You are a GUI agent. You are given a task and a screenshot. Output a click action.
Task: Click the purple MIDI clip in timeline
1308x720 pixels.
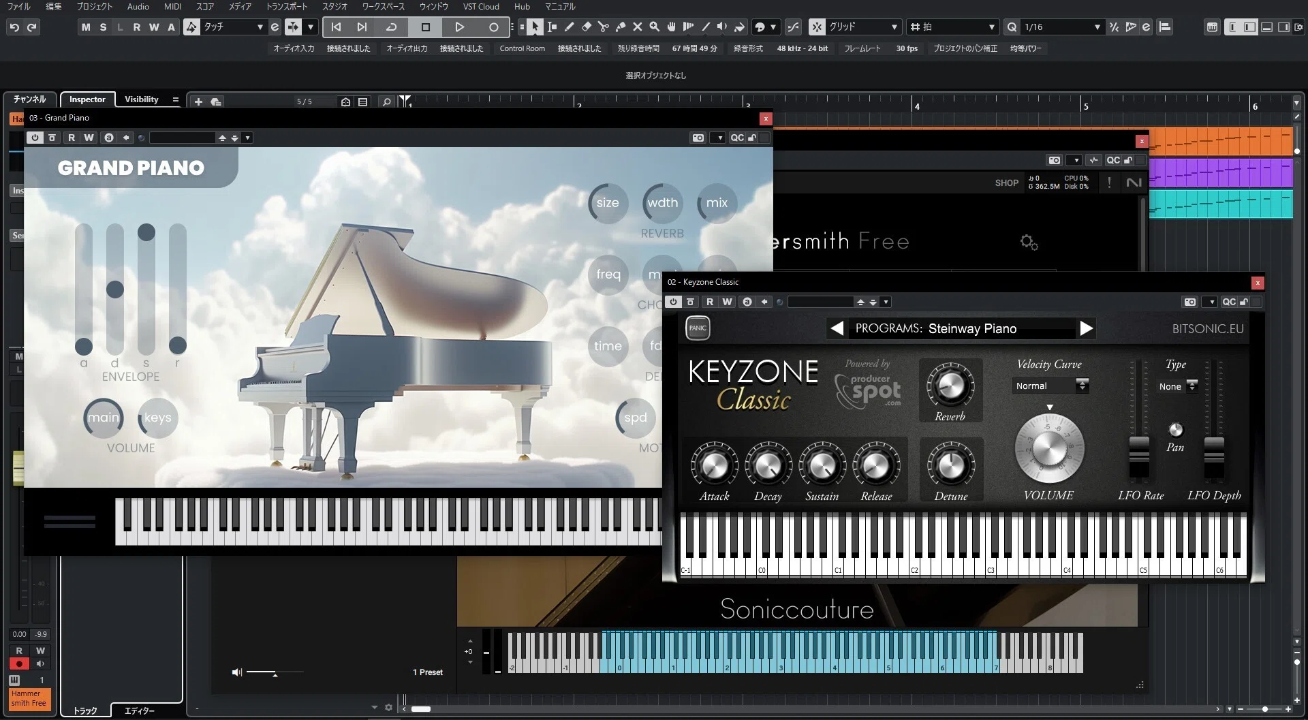1221,172
